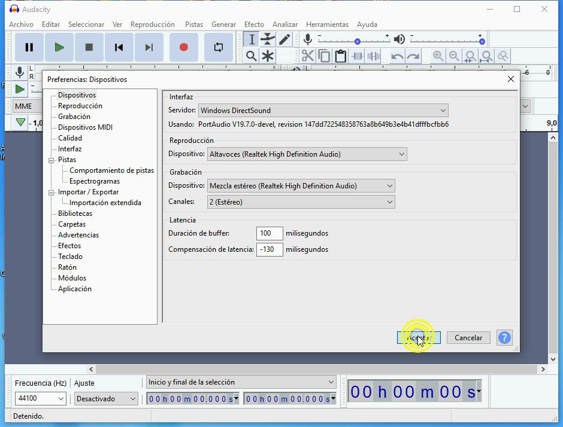The height and width of the screenshot is (427, 563).
Task: Open the Efecto menu
Action: tap(254, 25)
